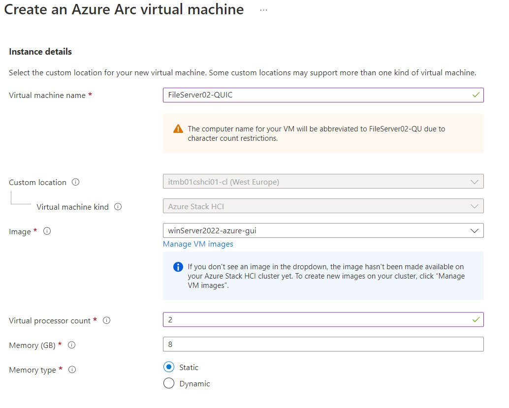Click the info icon in the blue image notice
Screen dimensions: 509x408
tap(178, 267)
